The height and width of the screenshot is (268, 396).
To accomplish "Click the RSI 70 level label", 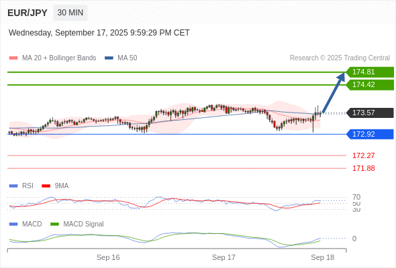I will pos(356,197).
